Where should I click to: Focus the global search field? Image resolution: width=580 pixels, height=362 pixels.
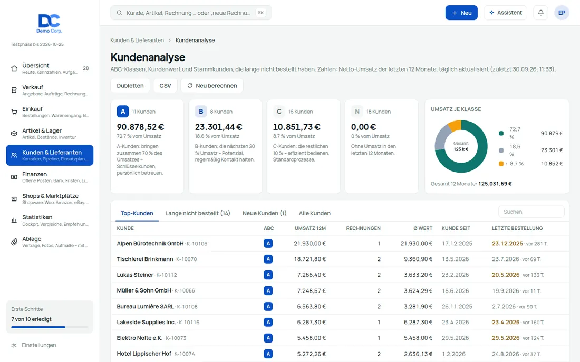[x=191, y=13]
